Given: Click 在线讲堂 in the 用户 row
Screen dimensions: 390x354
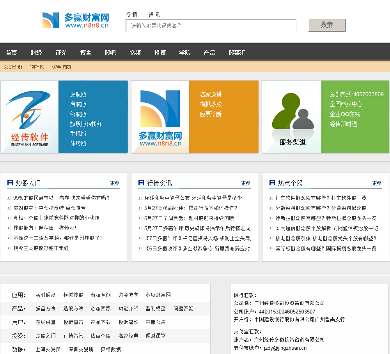Looking at the screenshot, I should (46, 322).
